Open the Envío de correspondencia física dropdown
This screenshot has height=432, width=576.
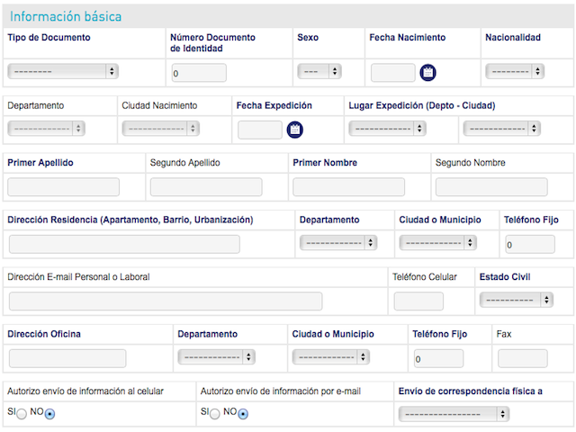(454, 414)
